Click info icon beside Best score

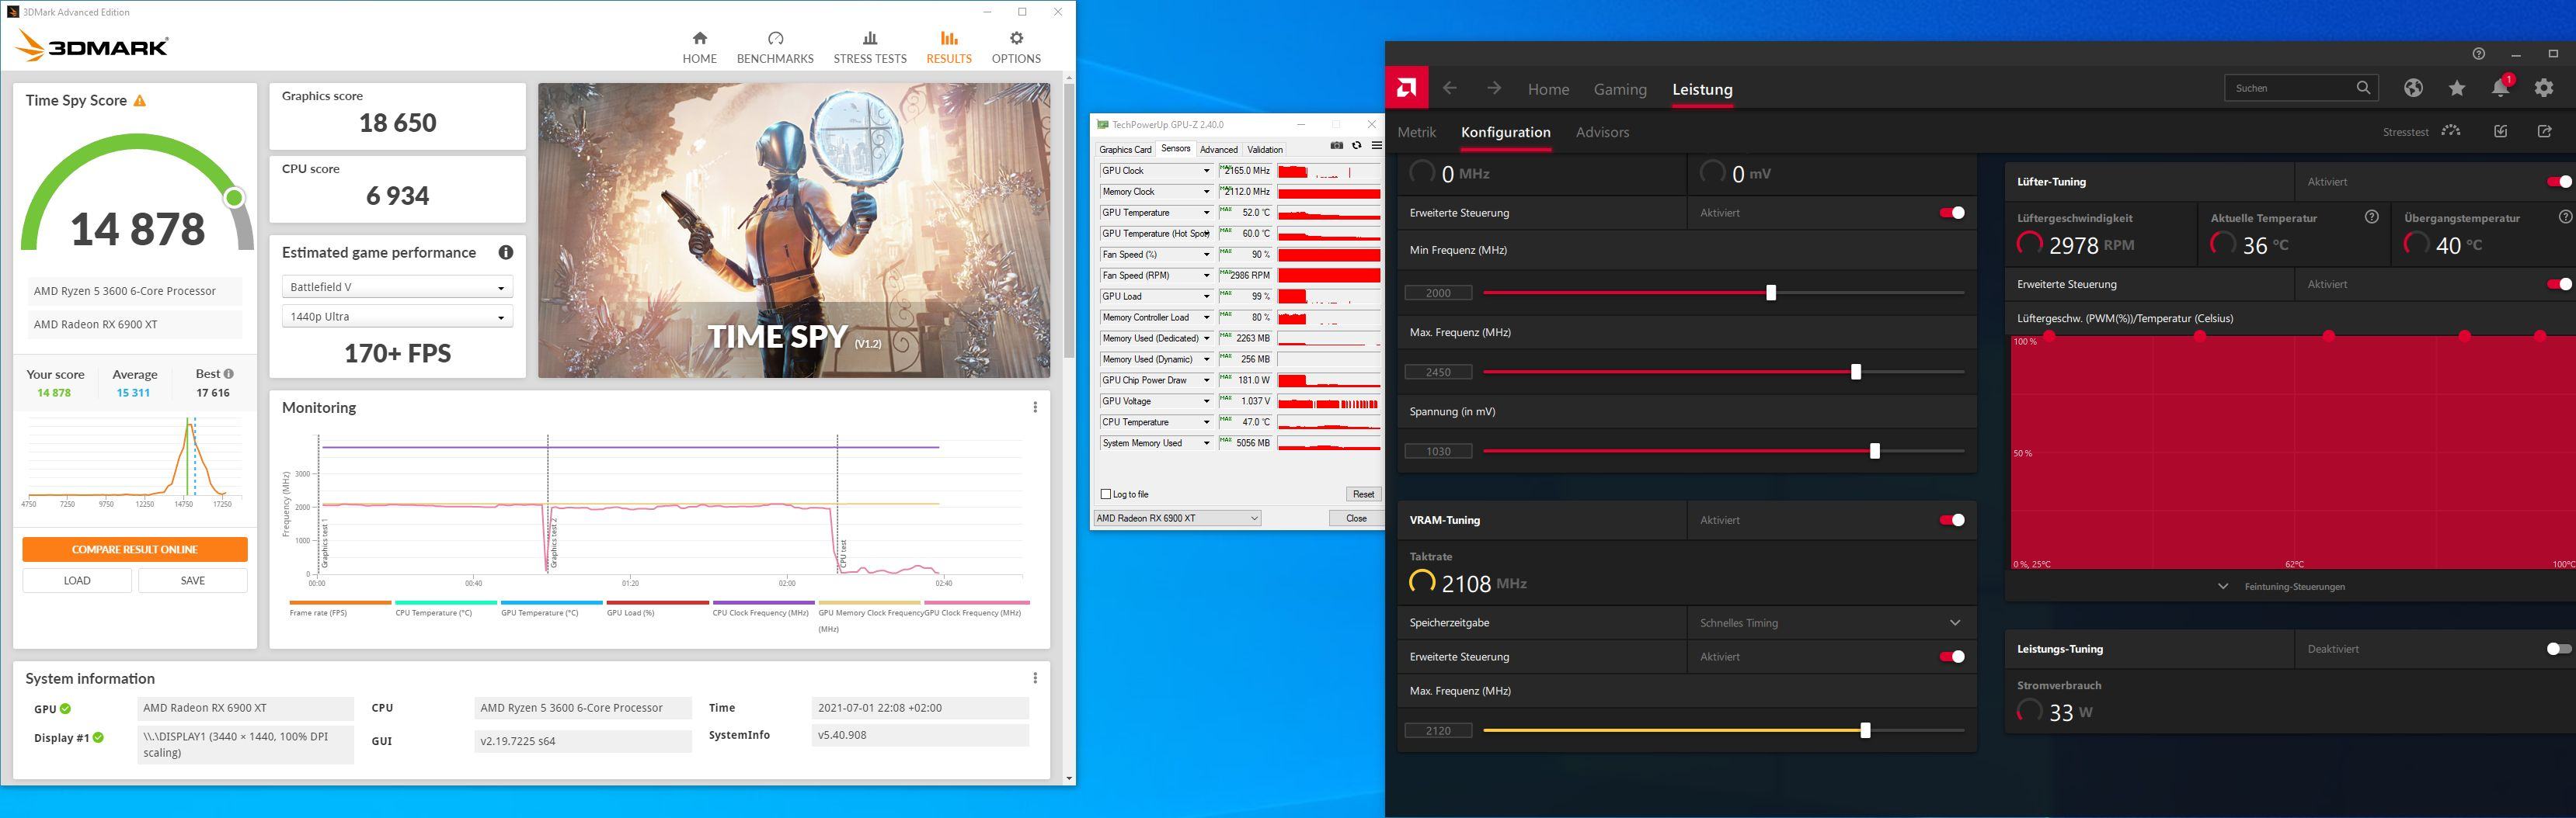click(x=229, y=373)
